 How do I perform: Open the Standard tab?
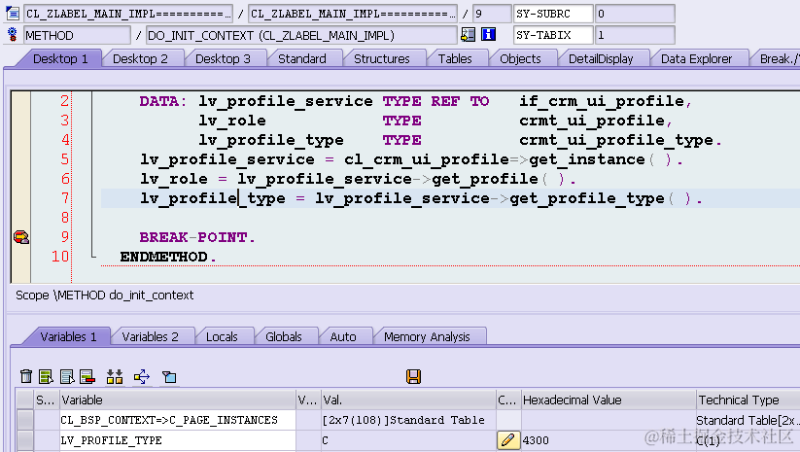point(302,58)
